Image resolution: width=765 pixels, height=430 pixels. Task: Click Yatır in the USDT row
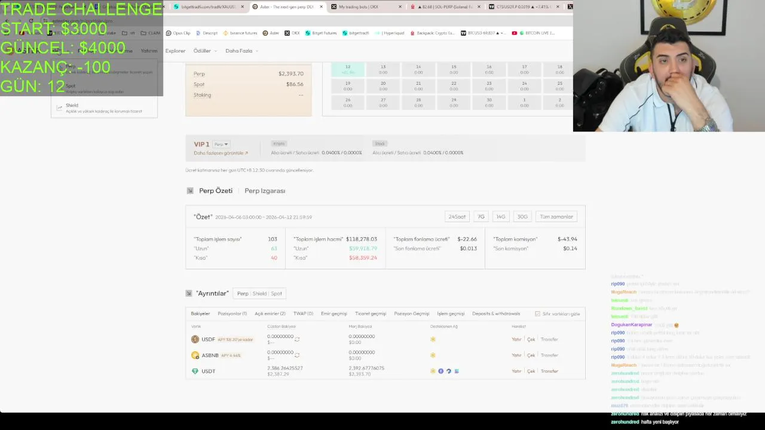point(516,371)
